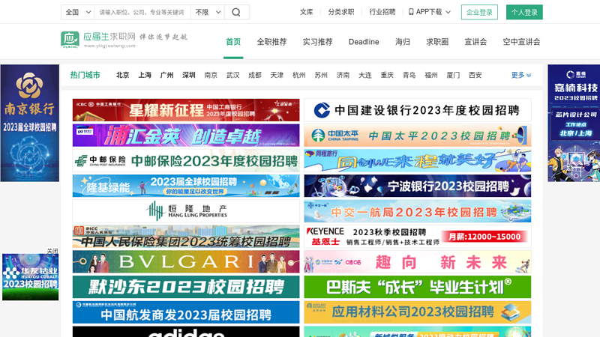The image size is (600, 337).
Task: Open the 华友钴业 2023校园招聘 floating ad
Action: pyautogui.click(x=31, y=277)
